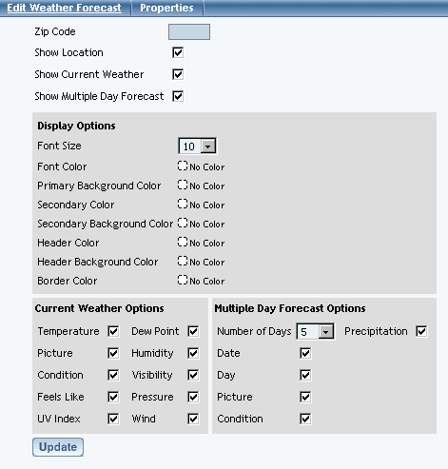Disable the Precipitation checkbox
This screenshot has height=469, width=448.
pyautogui.click(x=421, y=331)
